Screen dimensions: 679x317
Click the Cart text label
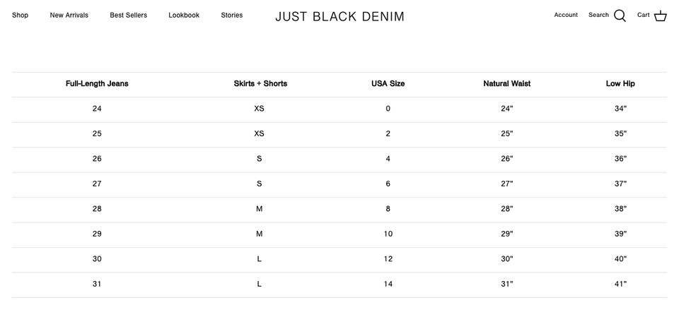pyautogui.click(x=643, y=15)
